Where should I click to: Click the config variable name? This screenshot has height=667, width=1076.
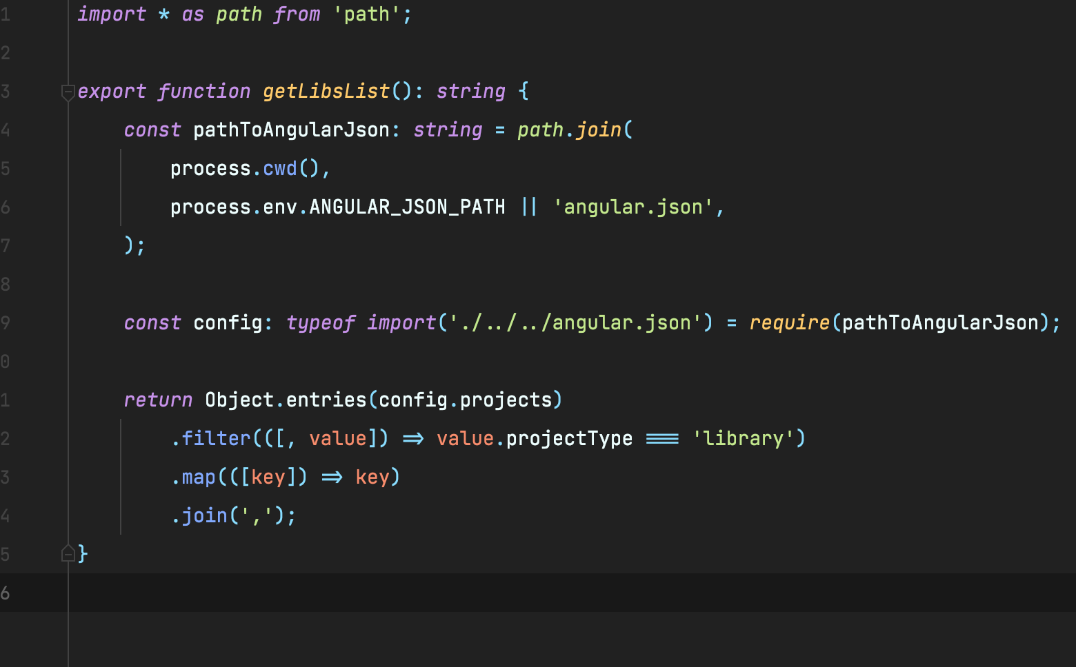[x=228, y=323]
